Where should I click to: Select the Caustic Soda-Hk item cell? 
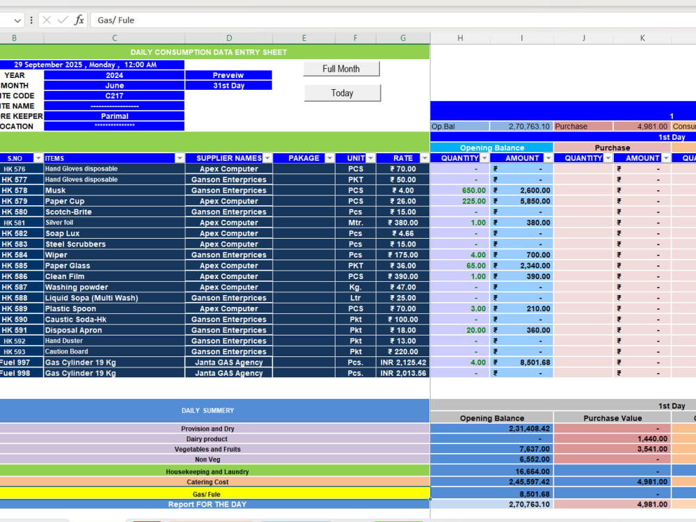[114, 319]
